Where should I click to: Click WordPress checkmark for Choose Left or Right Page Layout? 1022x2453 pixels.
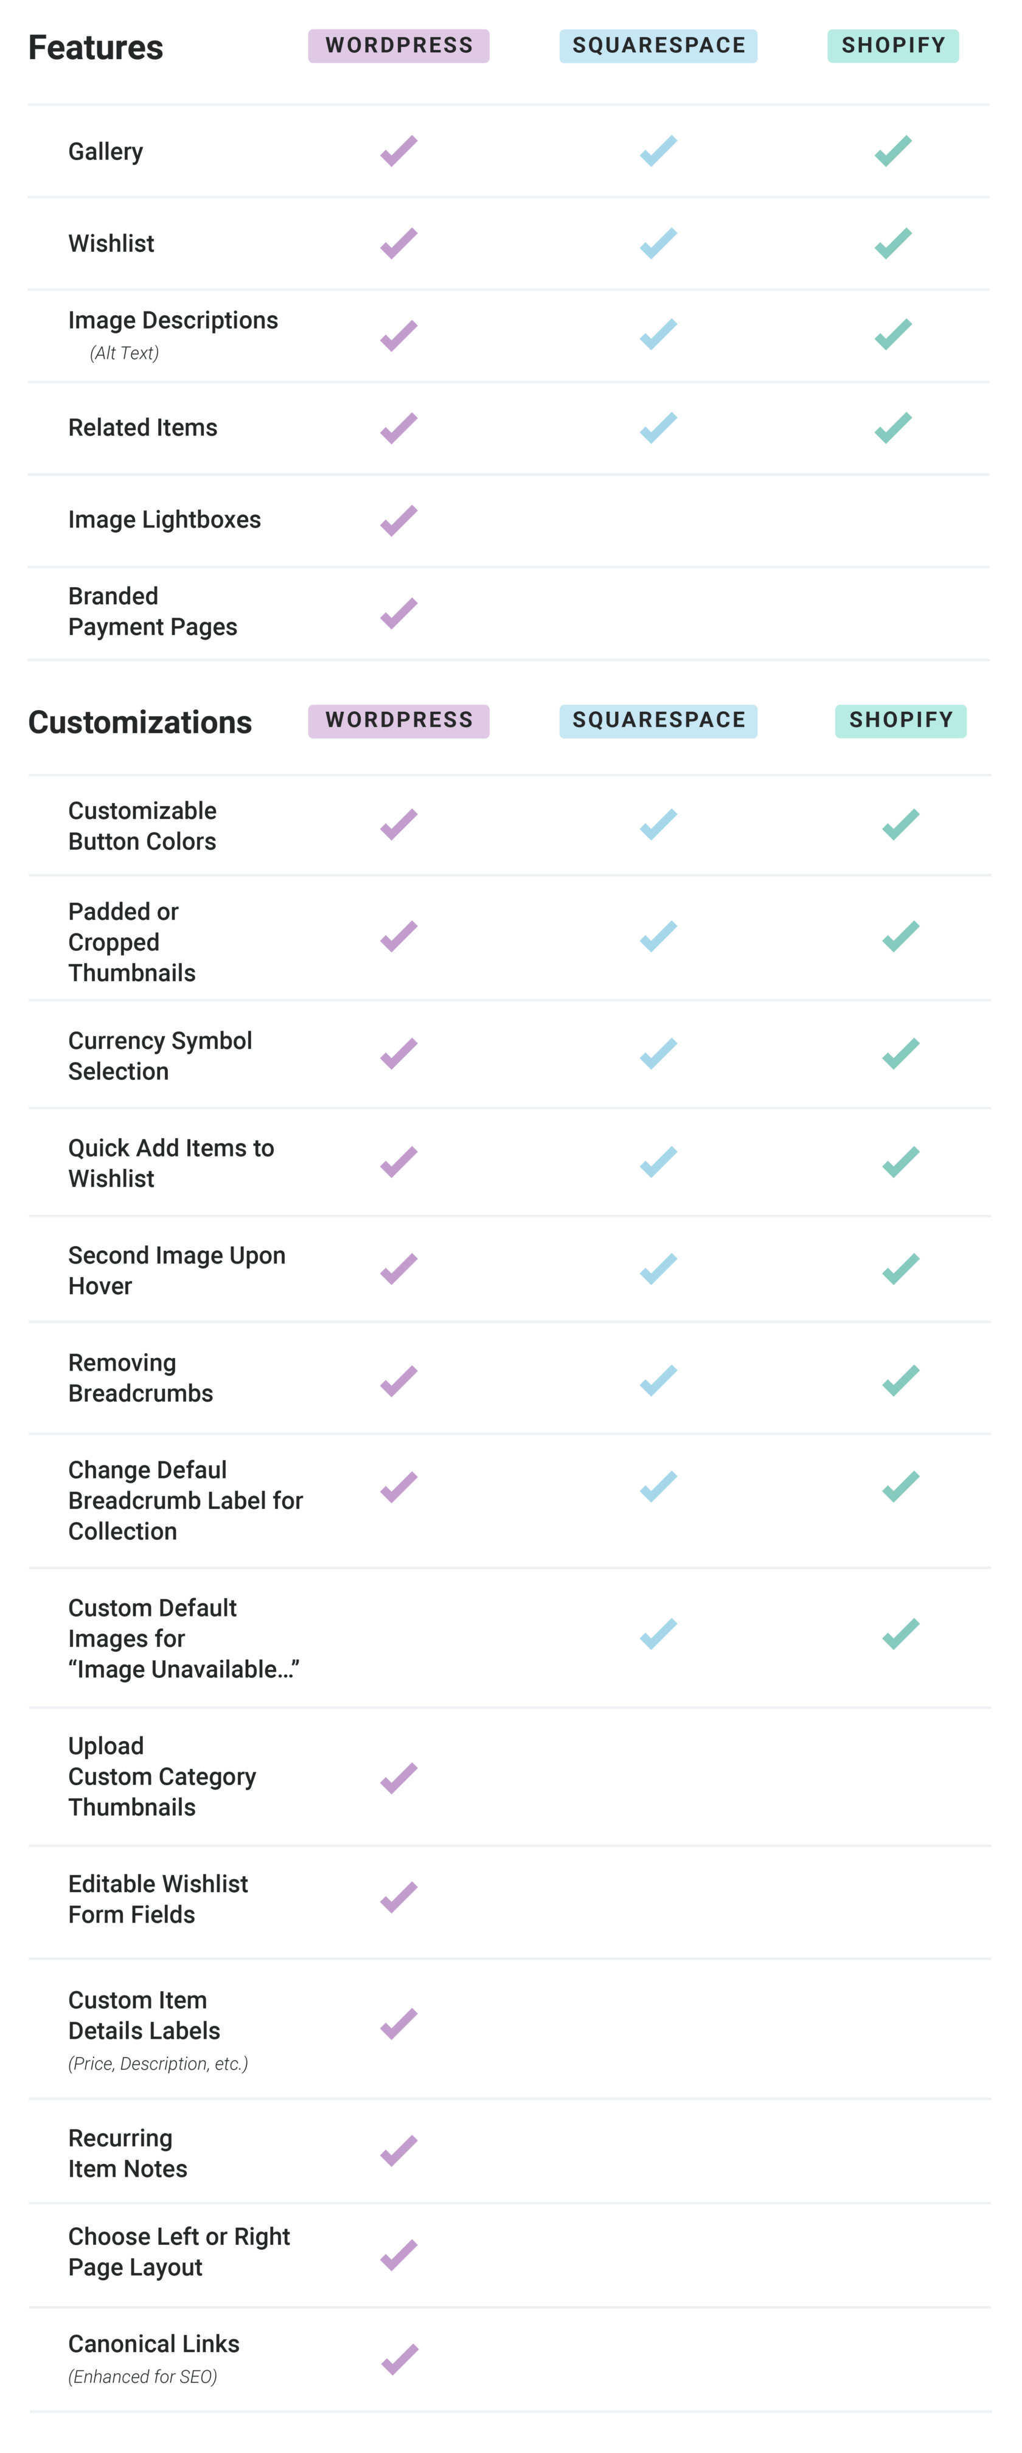(x=398, y=2254)
